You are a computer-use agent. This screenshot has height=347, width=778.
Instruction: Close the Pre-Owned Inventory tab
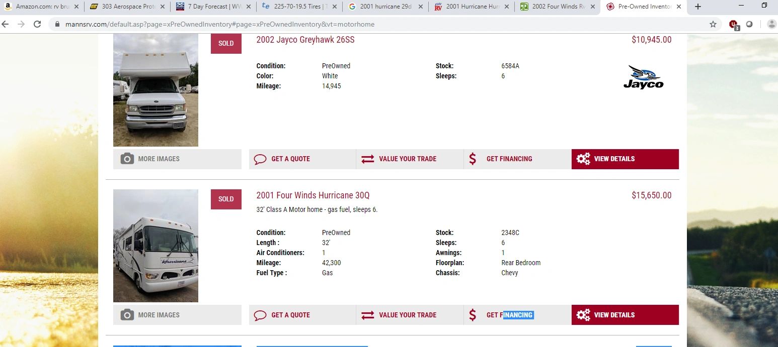coord(678,7)
